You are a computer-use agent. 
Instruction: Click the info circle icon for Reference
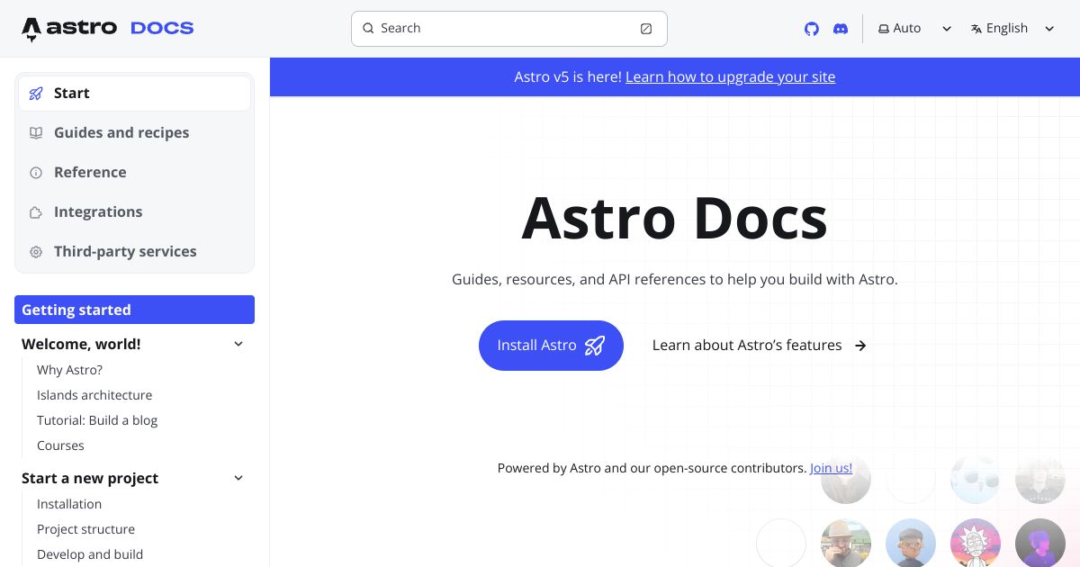(x=36, y=173)
